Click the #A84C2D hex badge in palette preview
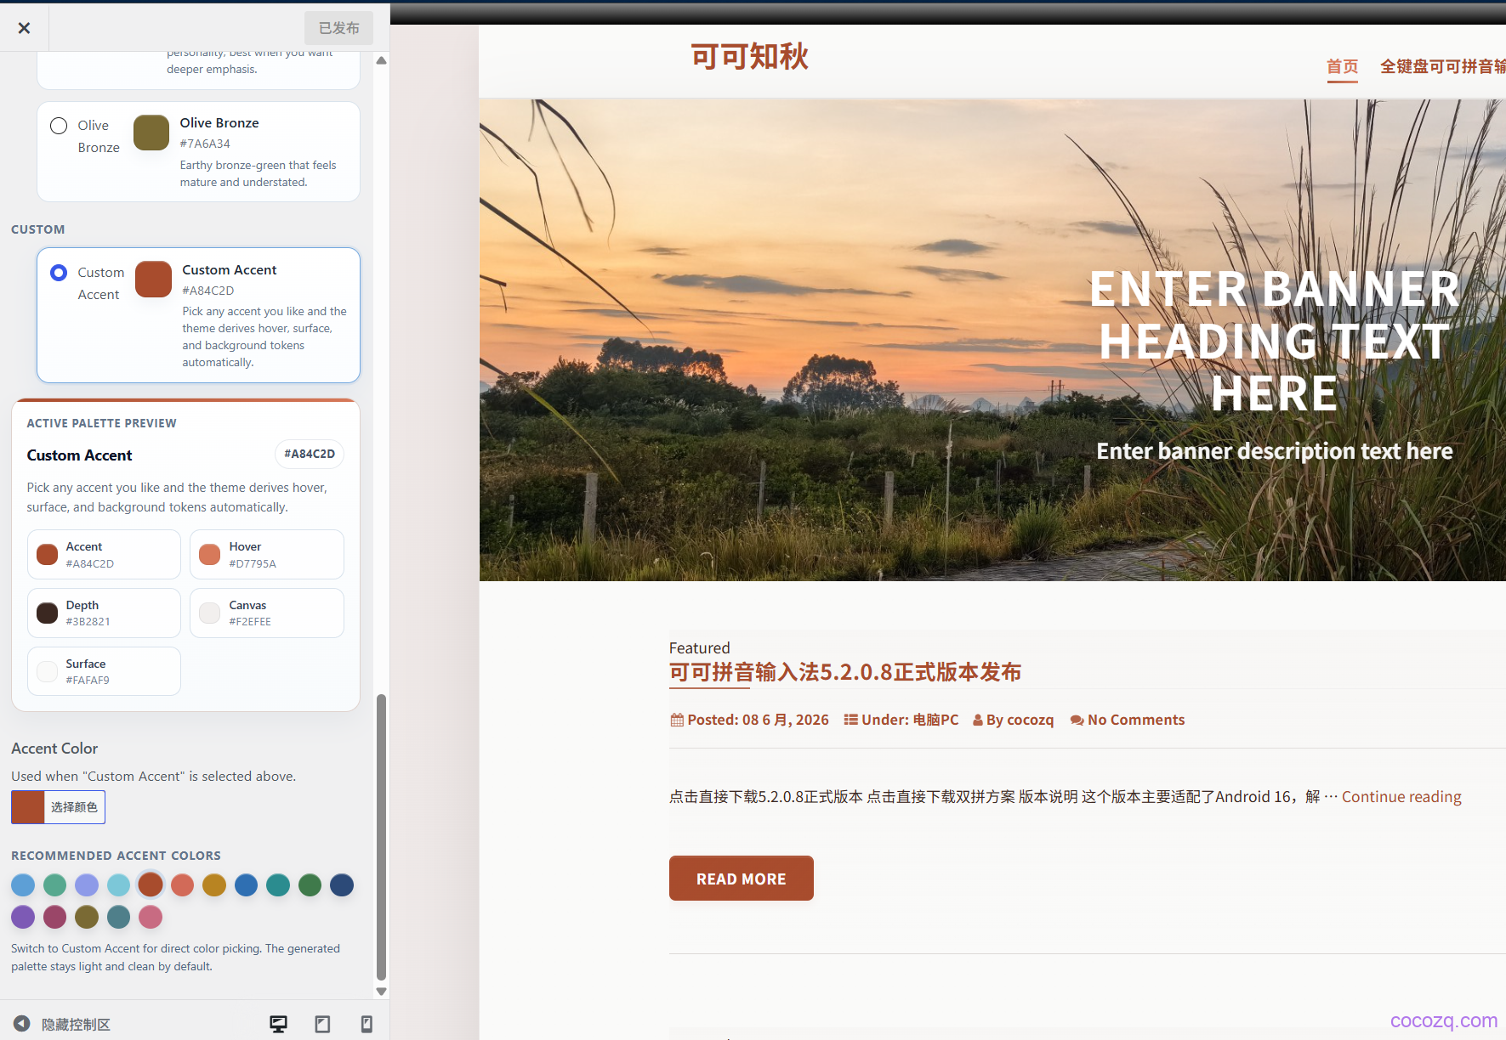Viewport: 1506px width, 1040px height. click(x=310, y=455)
